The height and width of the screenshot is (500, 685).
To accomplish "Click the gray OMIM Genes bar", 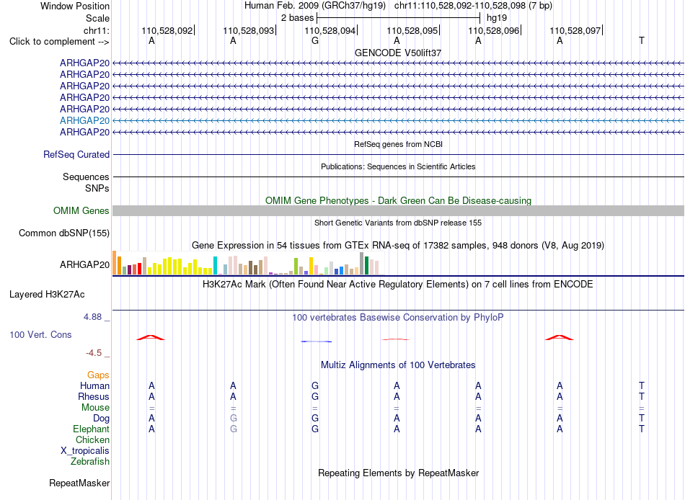I will (x=398, y=210).
